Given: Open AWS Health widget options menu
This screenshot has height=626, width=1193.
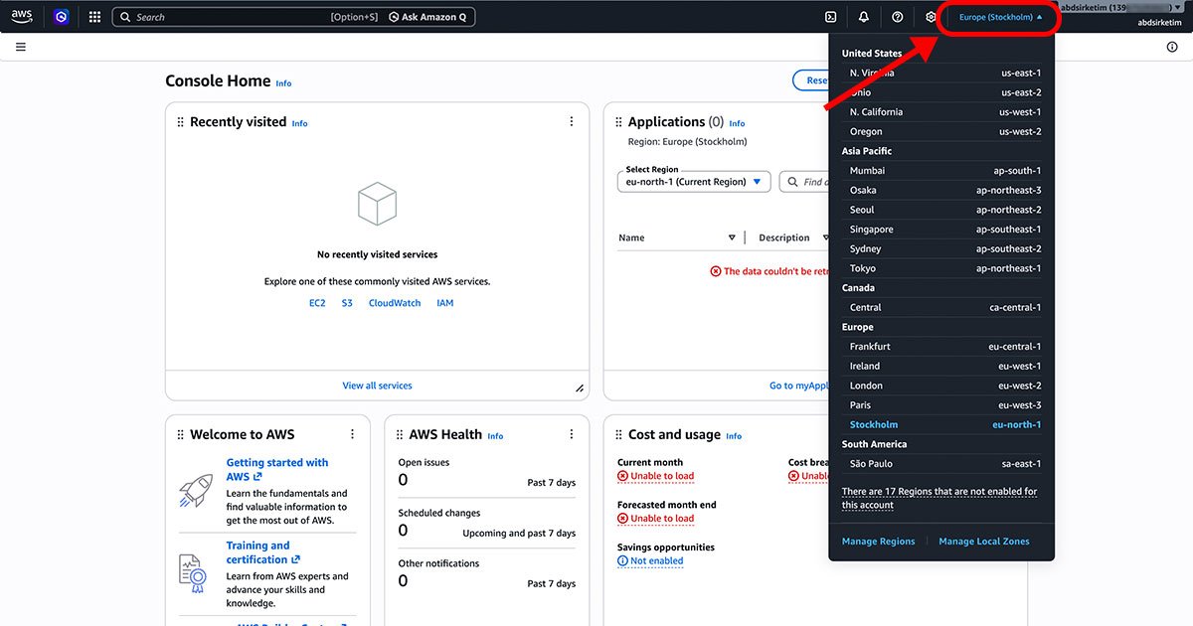Looking at the screenshot, I should (572, 434).
